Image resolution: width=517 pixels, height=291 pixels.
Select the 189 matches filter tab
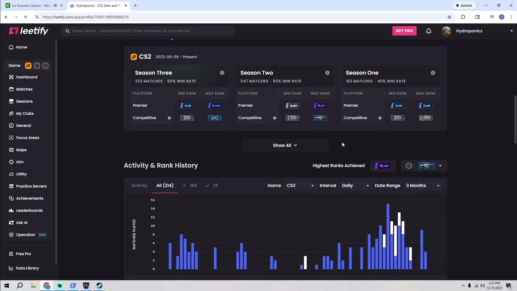[190, 186]
